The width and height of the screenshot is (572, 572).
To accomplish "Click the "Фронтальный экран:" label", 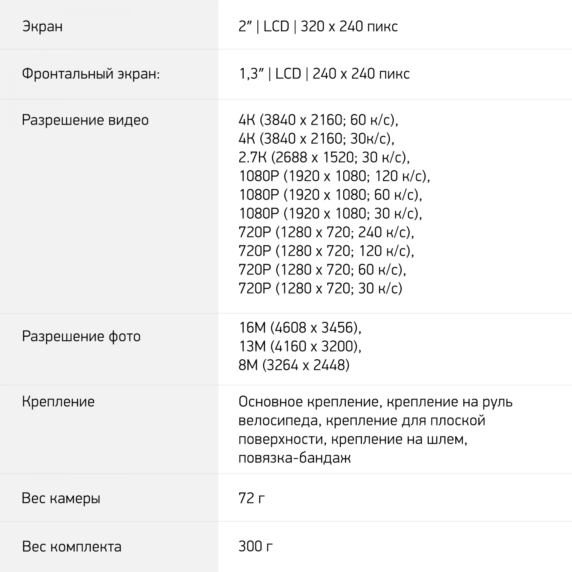I will pos(91,74).
